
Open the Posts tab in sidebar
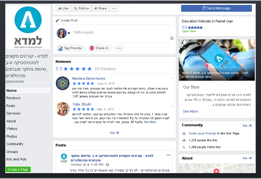[x=11, y=106]
